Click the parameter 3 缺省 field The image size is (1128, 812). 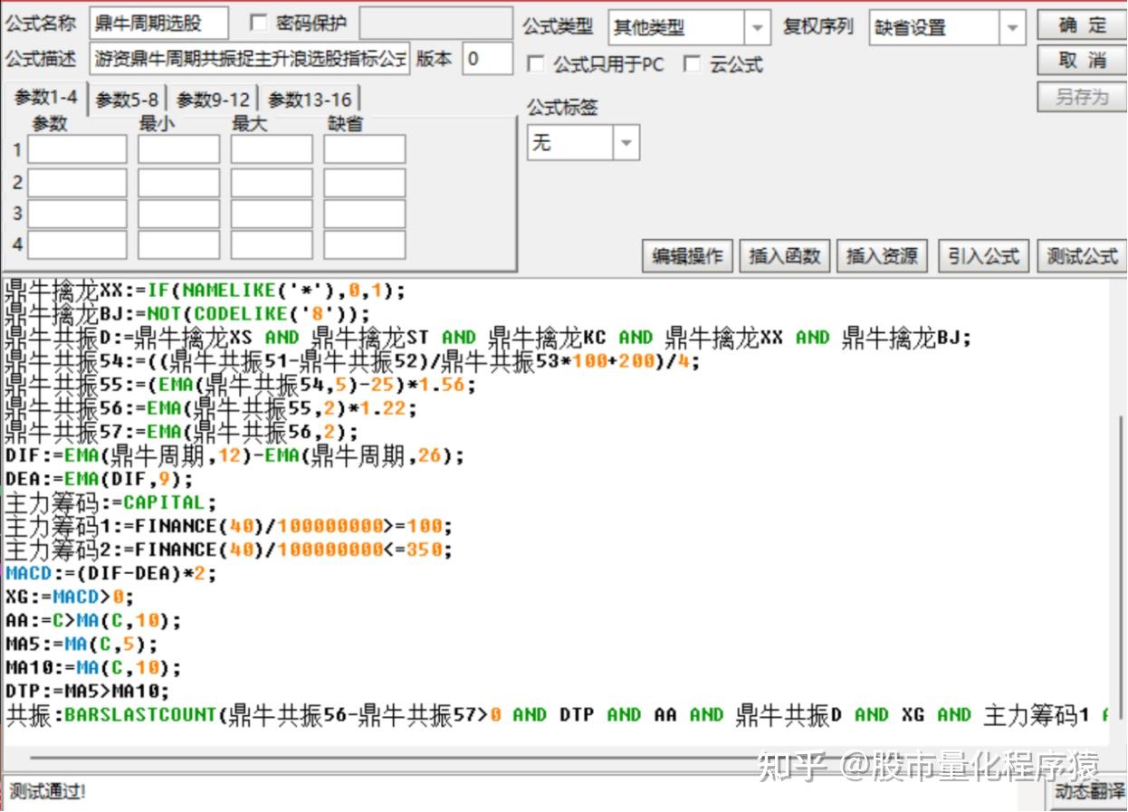[364, 214]
